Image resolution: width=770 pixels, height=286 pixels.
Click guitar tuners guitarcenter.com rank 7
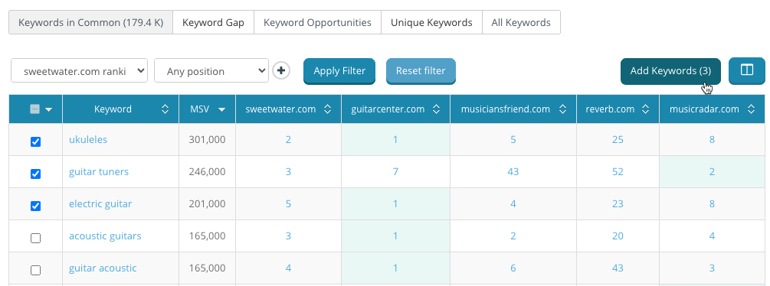click(395, 172)
